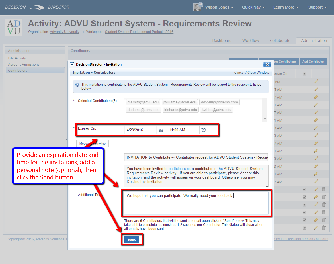The image size is (334, 264).
Task: Open the Advantiv University organization link
Action: [65, 32]
